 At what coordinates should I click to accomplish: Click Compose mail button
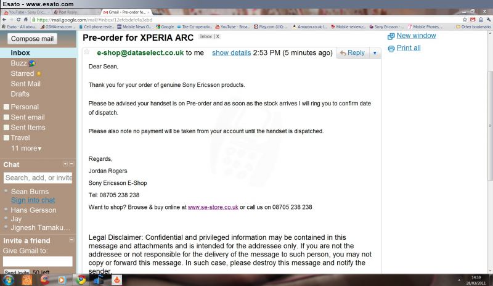32,39
